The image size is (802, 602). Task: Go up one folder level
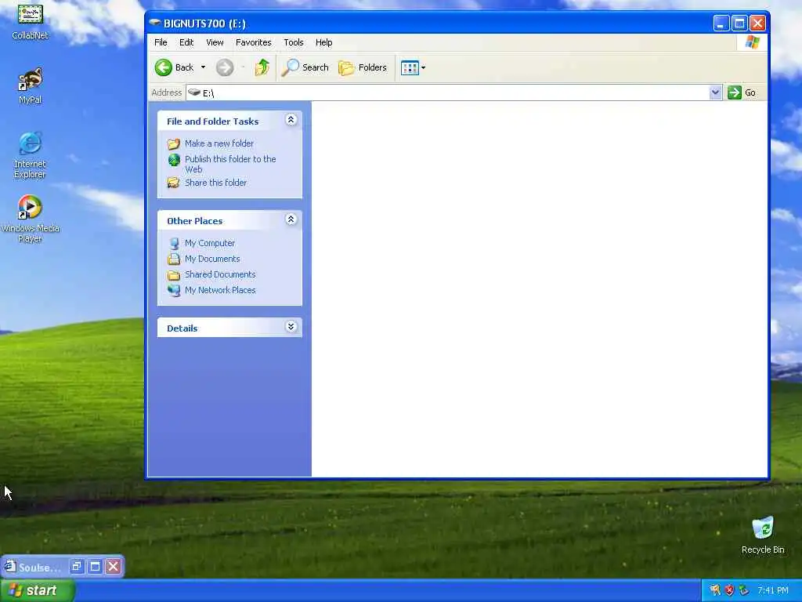tap(262, 67)
